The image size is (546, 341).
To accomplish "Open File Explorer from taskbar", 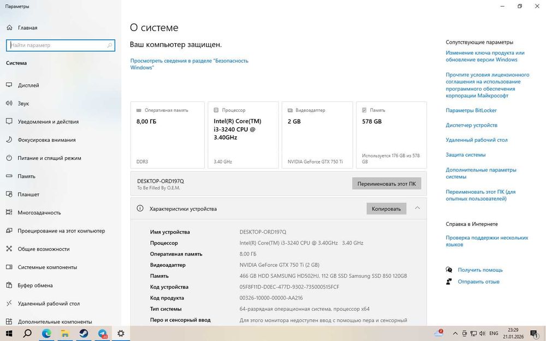I will tap(65, 333).
